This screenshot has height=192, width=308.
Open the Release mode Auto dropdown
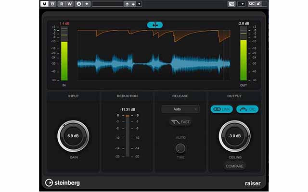coord(180,109)
